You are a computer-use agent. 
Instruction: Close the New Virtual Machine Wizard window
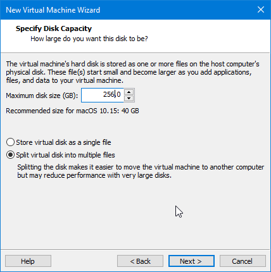coord(261,9)
